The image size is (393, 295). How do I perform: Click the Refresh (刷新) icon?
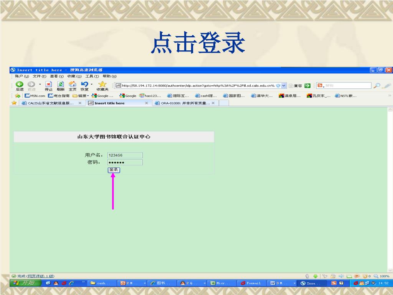pyautogui.click(x=61, y=85)
